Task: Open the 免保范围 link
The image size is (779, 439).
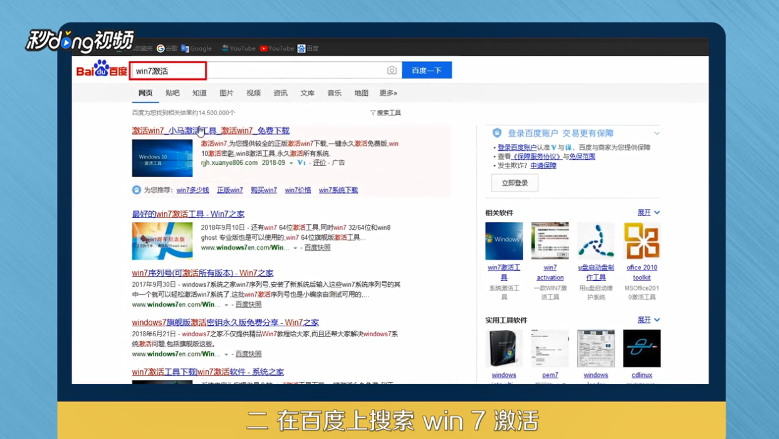Action: click(582, 157)
